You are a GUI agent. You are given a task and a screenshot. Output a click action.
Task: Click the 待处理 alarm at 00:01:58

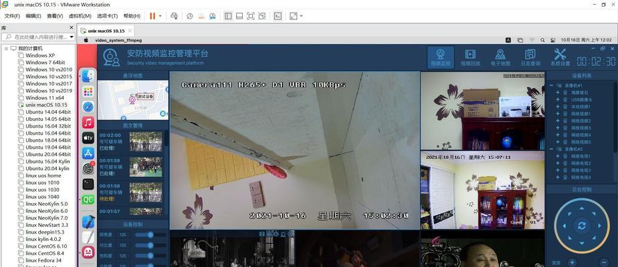click(x=107, y=199)
